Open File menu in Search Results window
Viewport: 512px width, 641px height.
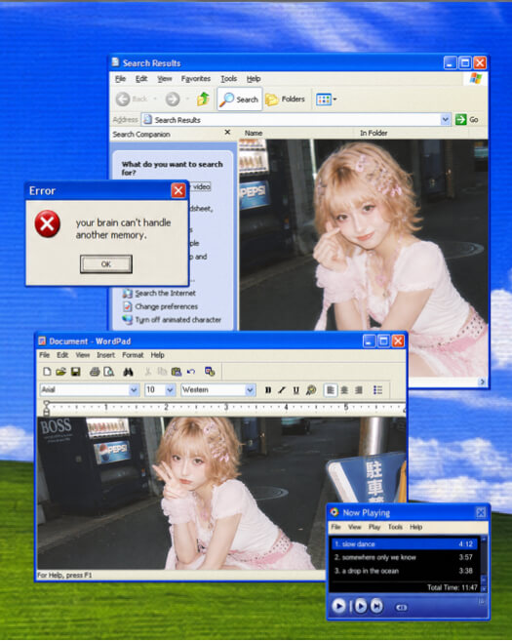121,78
